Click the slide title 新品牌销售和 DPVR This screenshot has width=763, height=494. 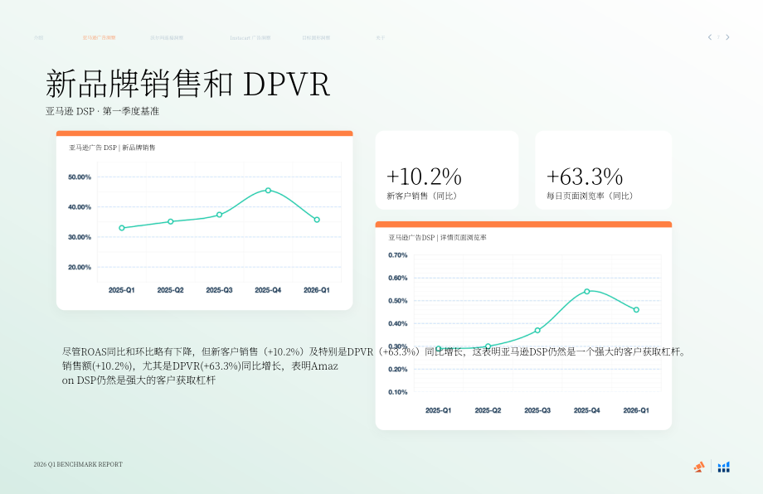click(187, 84)
